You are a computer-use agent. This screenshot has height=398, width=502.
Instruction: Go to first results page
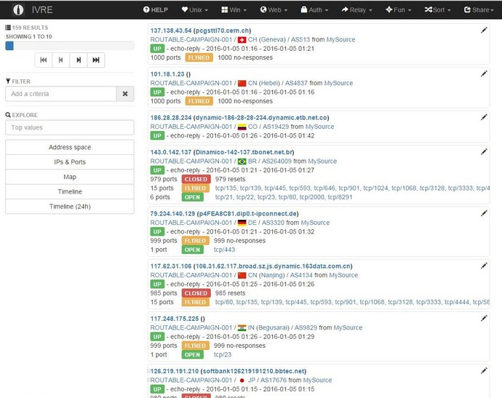(44, 60)
